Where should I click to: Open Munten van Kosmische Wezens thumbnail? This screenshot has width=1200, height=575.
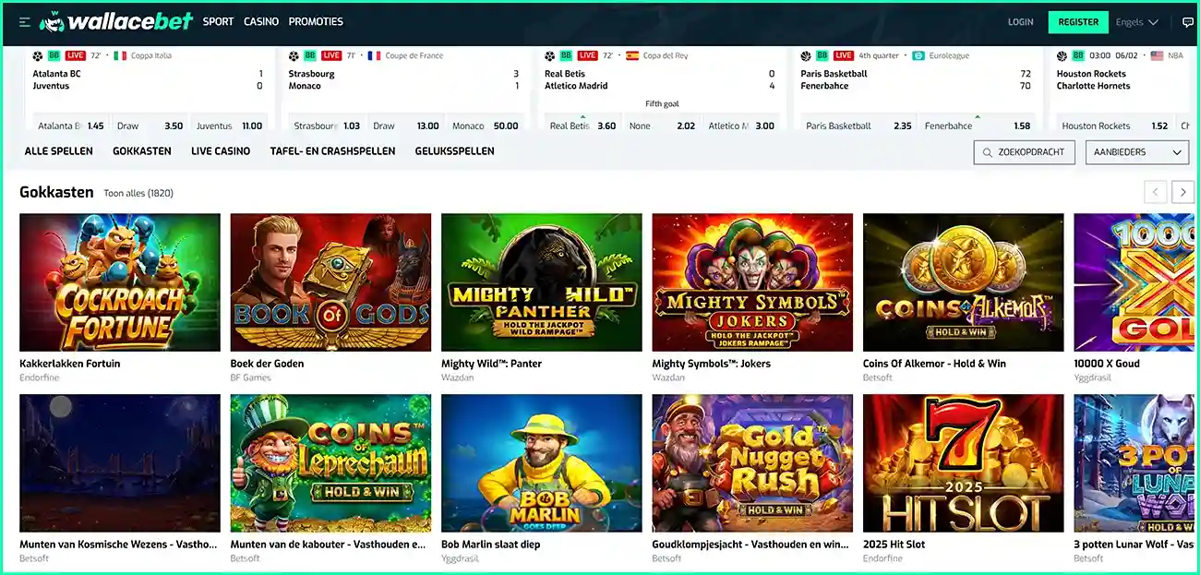[x=120, y=463]
